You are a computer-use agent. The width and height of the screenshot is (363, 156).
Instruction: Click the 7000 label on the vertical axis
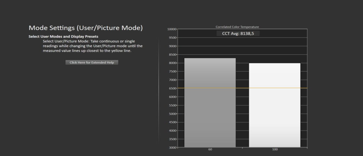[172, 80]
